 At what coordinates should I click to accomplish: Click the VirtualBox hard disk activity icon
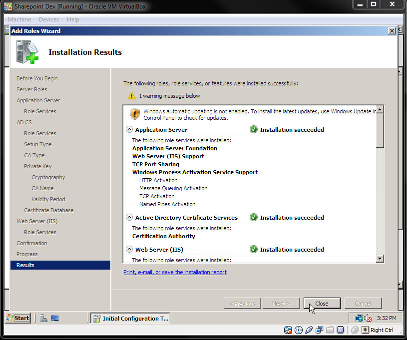coord(288,330)
